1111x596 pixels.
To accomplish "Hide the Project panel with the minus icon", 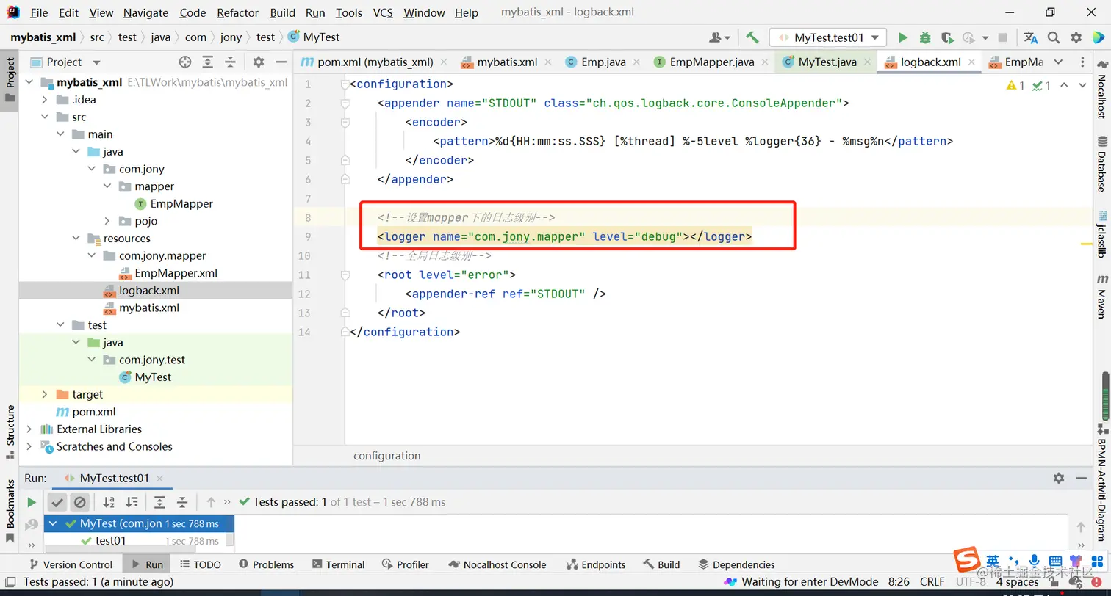I will tap(281, 62).
